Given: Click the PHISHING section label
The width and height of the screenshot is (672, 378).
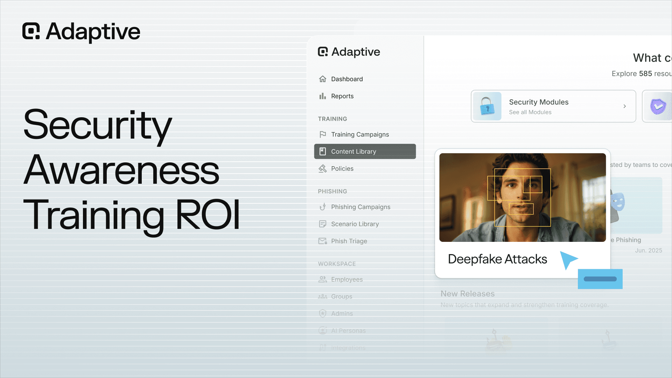Looking at the screenshot, I should (x=332, y=191).
